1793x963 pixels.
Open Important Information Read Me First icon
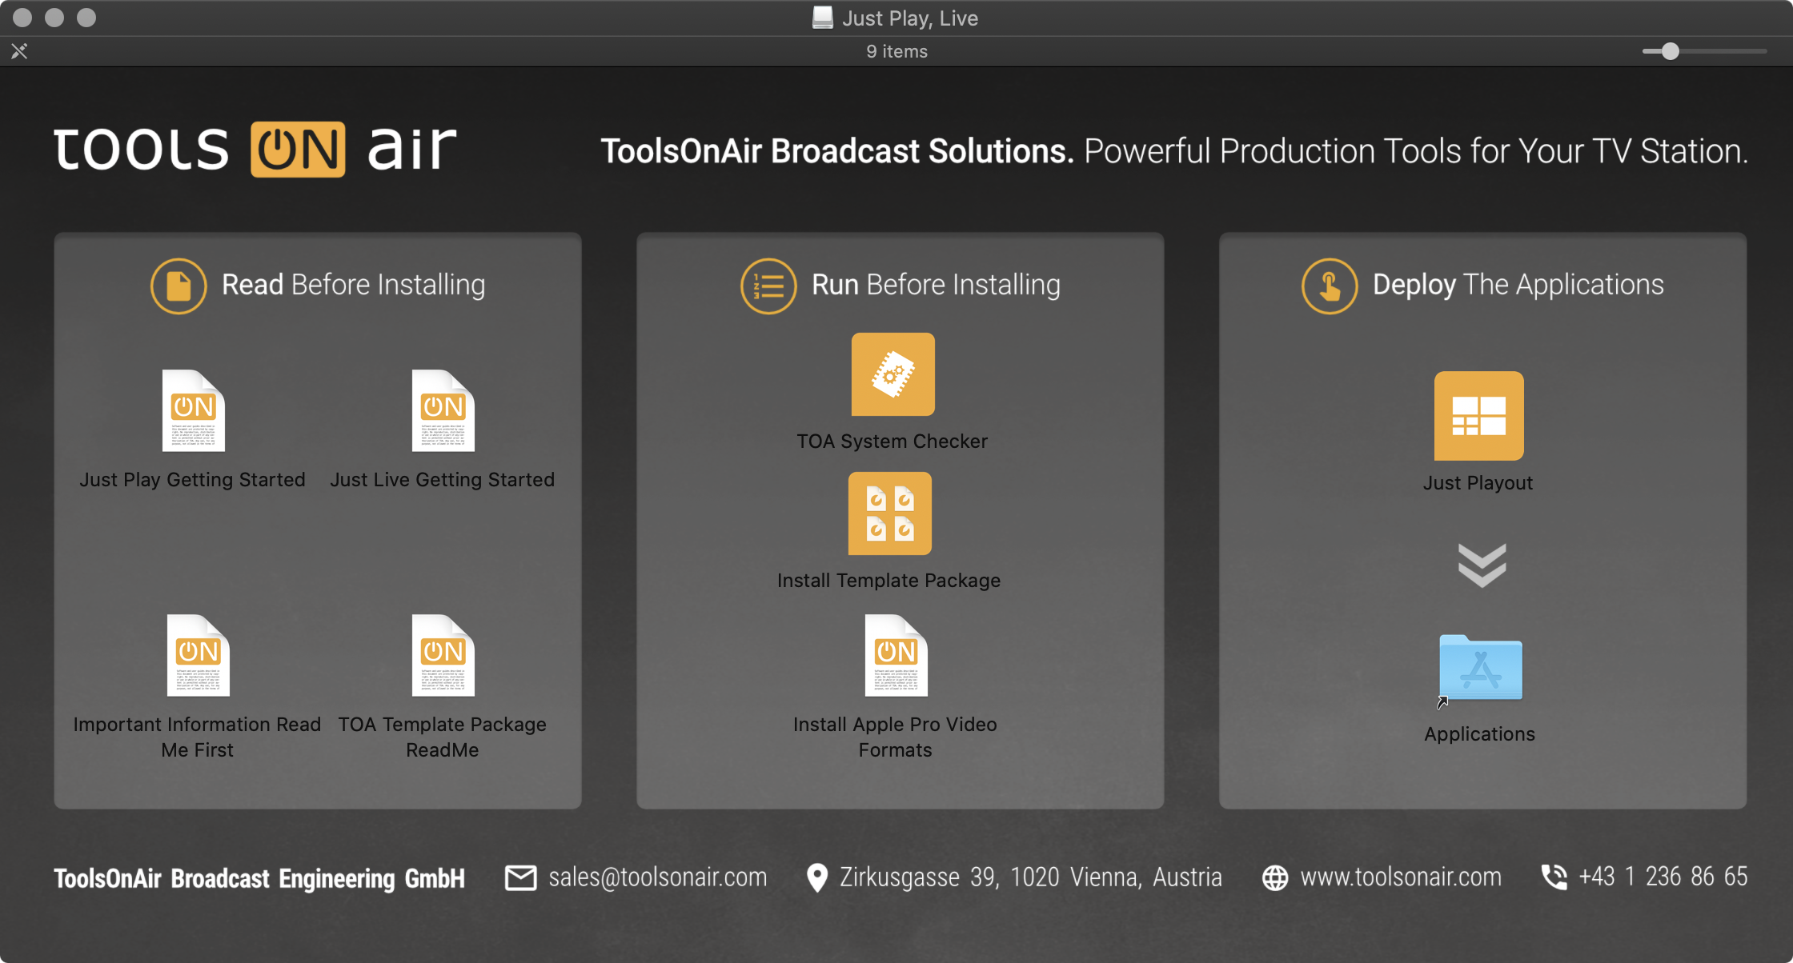point(198,656)
